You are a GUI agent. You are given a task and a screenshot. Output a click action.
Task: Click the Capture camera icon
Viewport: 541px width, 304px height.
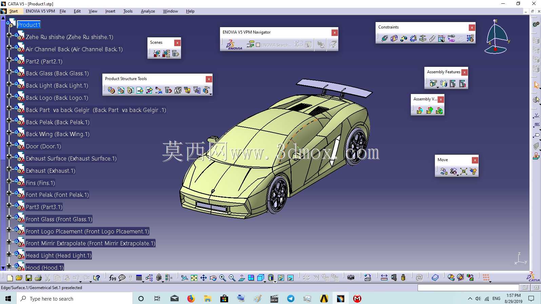(x=351, y=278)
